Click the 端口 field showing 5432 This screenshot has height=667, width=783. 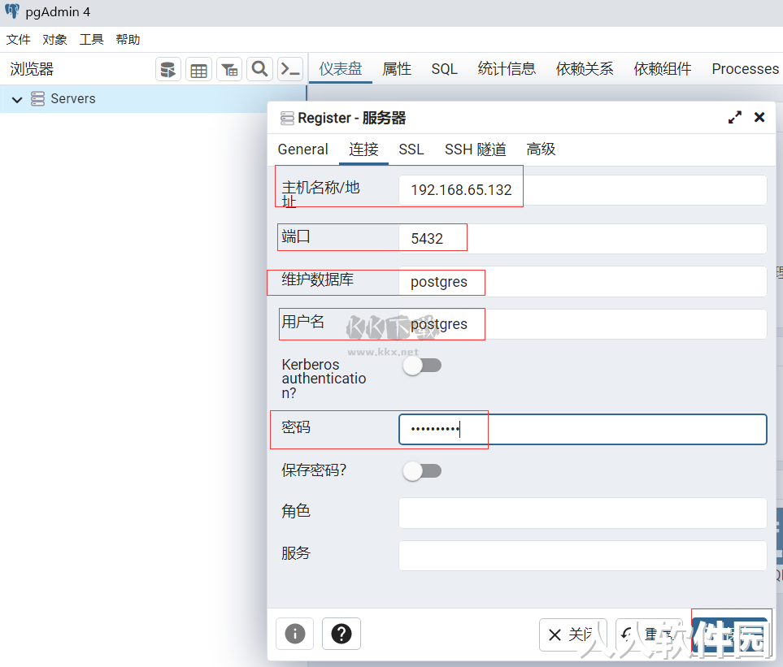tap(583, 239)
